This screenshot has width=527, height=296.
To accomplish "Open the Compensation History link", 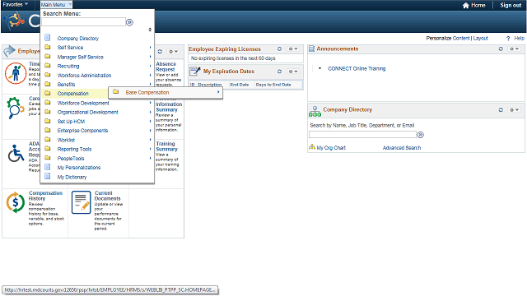I will coord(46,196).
